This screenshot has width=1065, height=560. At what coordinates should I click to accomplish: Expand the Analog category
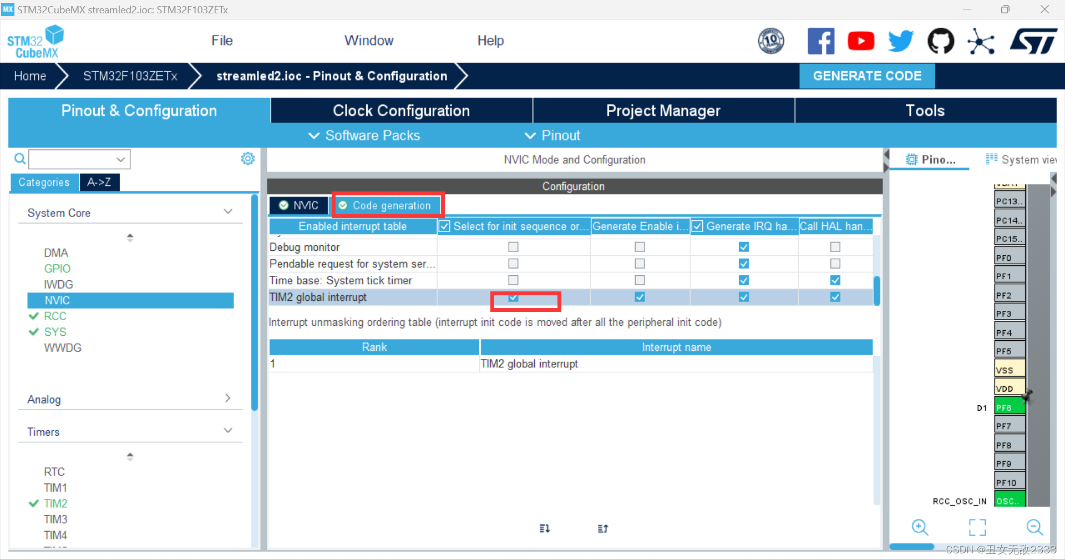pyautogui.click(x=227, y=398)
